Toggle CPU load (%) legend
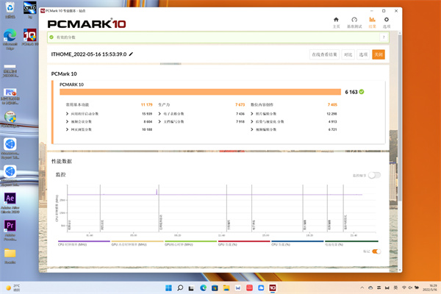The image size is (441, 294). pyautogui.click(x=297, y=243)
